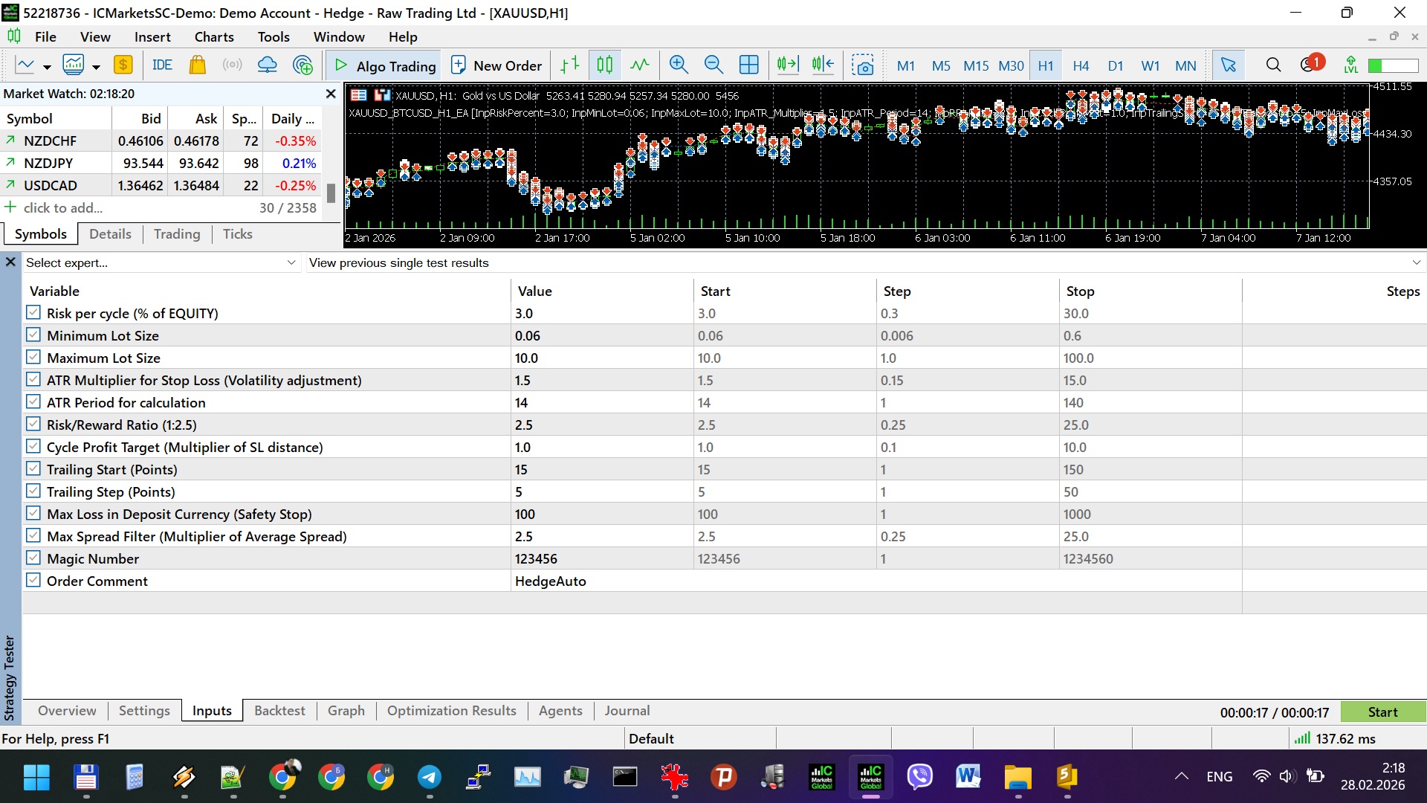Toggle Risk per cycle checkbox
The image size is (1427, 803).
pyautogui.click(x=33, y=312)
